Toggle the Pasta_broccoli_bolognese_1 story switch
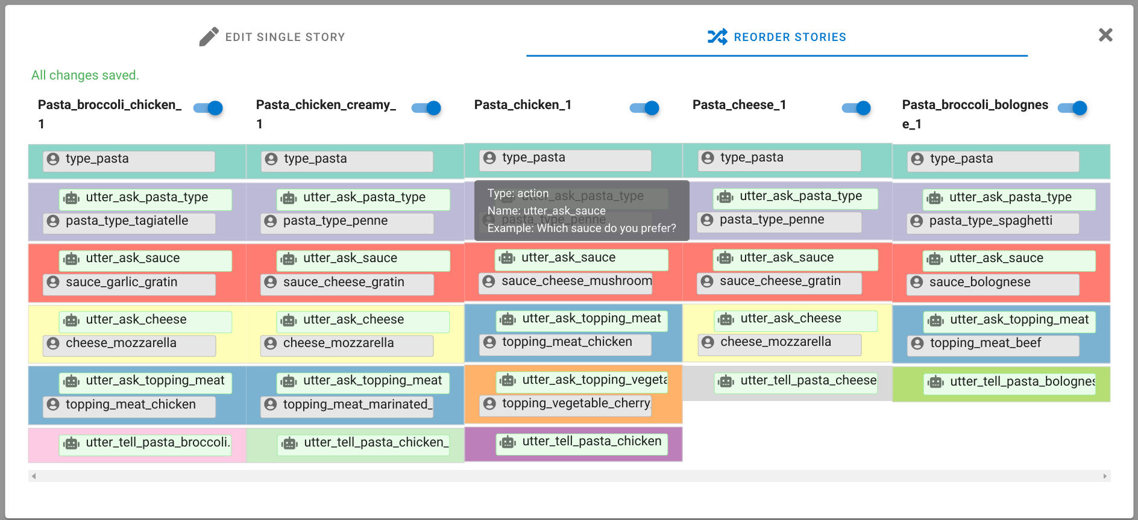Image resolution: width=1138 pixels, height=520 pixels. (x=1073, y=108)
